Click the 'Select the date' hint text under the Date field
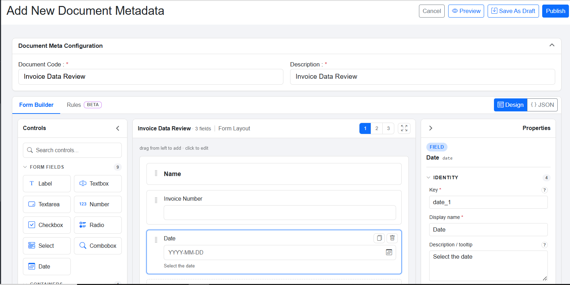Screen dimensions: 570x285 coord(179,266)
